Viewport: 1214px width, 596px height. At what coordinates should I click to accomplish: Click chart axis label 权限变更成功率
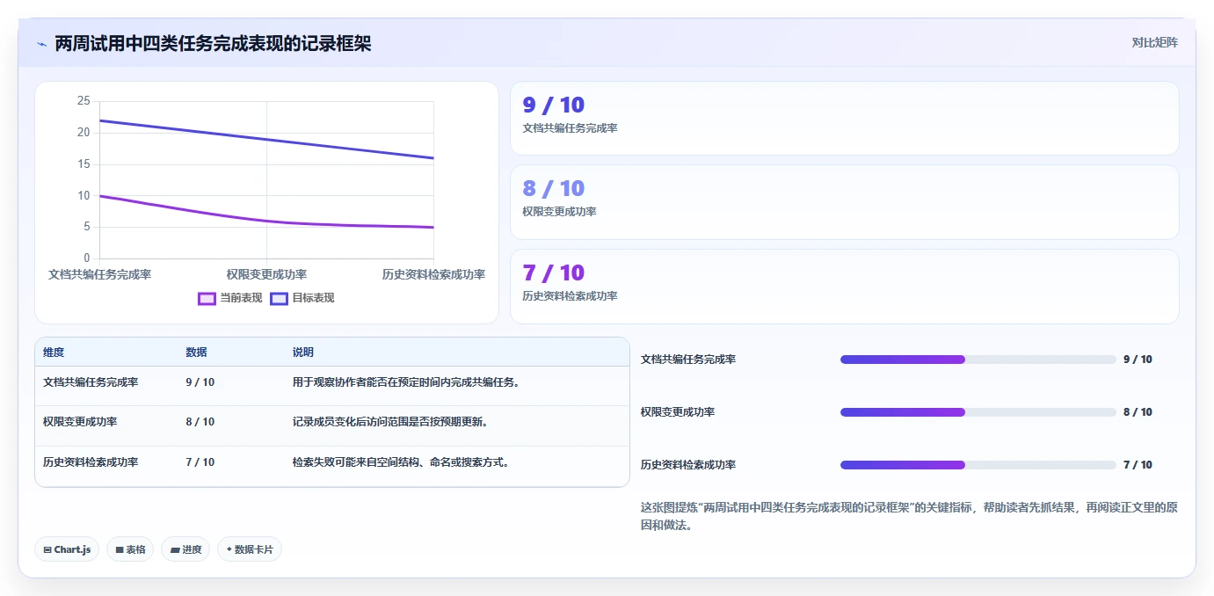point(266,275)
